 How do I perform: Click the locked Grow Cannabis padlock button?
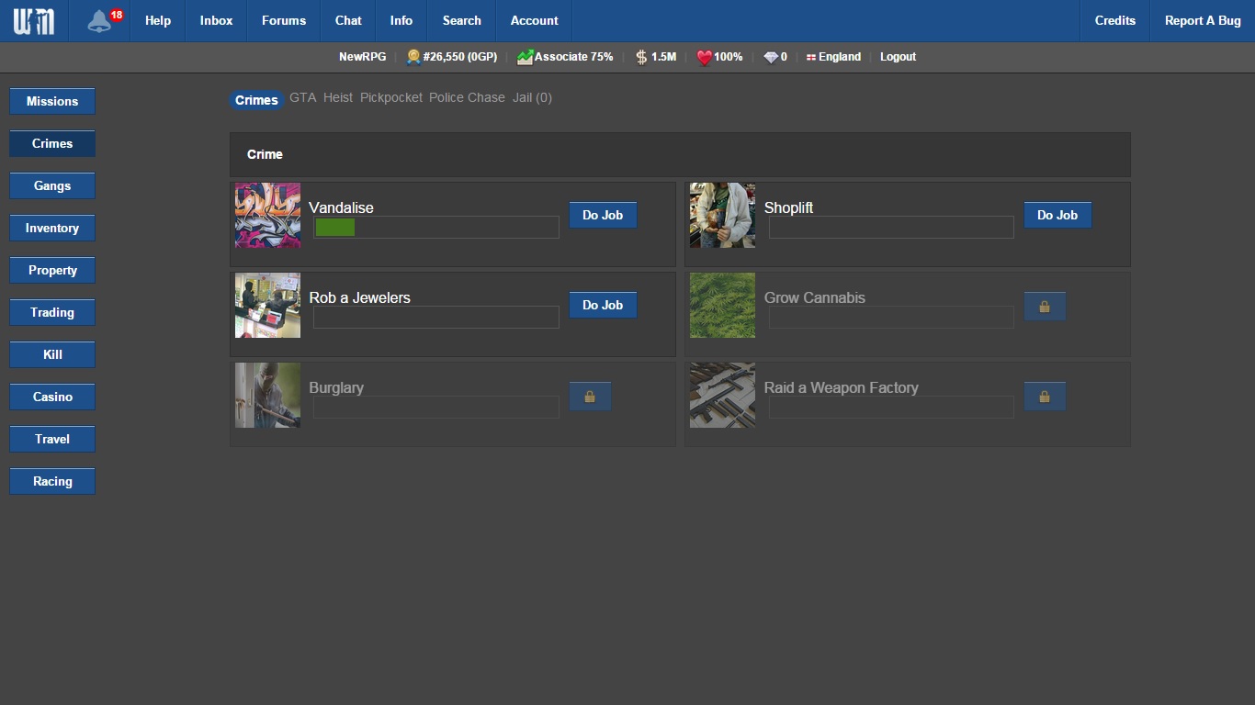pos(1045,307)
